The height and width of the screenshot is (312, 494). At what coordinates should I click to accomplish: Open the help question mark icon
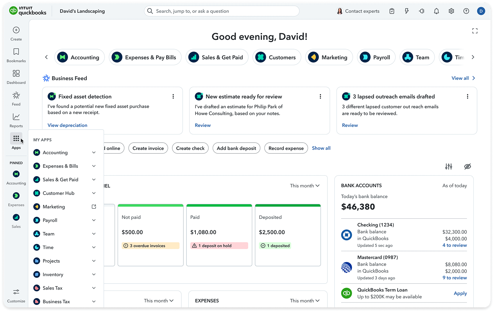point(466,11)
